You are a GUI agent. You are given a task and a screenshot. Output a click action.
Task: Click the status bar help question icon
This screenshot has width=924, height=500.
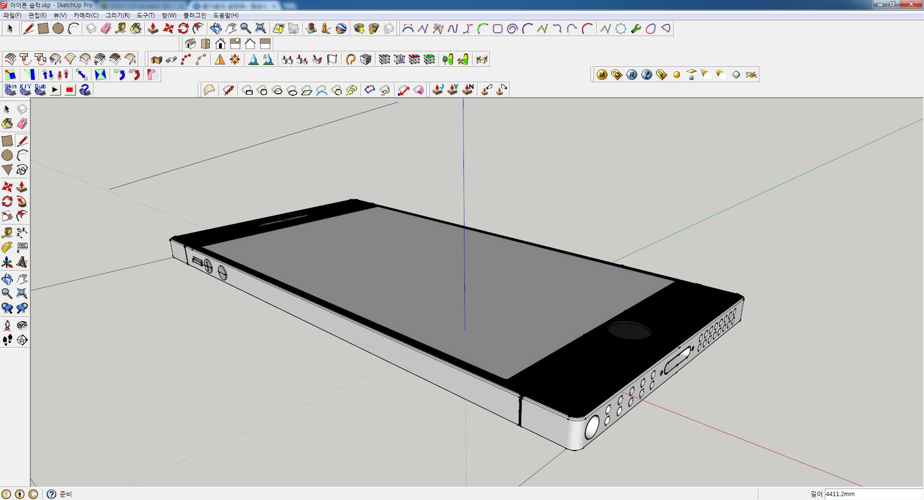tap(51, 494)
